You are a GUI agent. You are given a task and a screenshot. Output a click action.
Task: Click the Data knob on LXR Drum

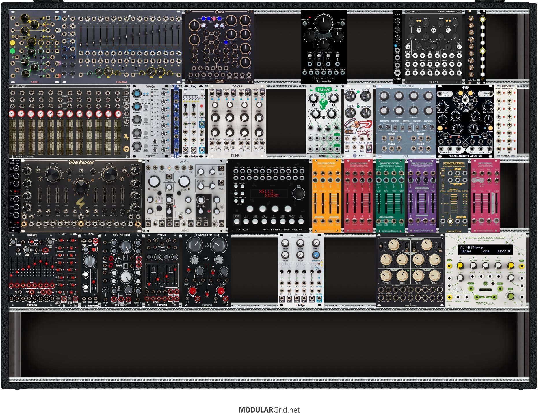point(299,193)
